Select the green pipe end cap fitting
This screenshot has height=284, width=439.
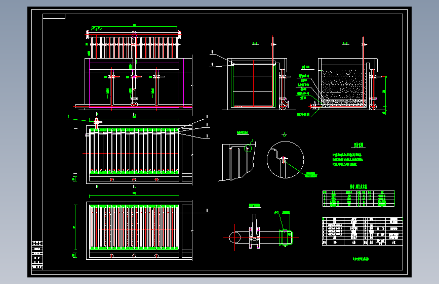(286, 238)
